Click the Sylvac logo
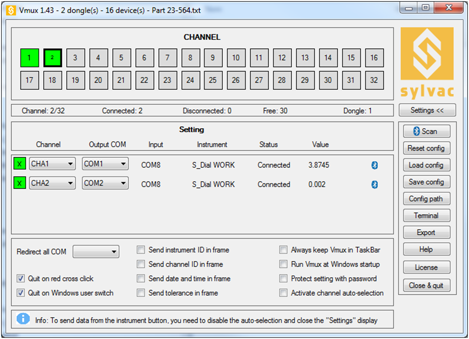This screenshot has width=469, height=339. click(x=427, y=63)
